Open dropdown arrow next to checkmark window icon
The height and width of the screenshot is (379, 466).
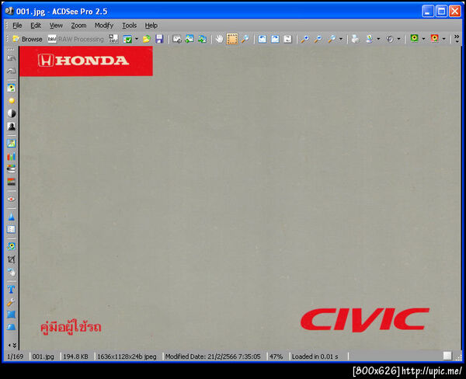pos(137,39)
